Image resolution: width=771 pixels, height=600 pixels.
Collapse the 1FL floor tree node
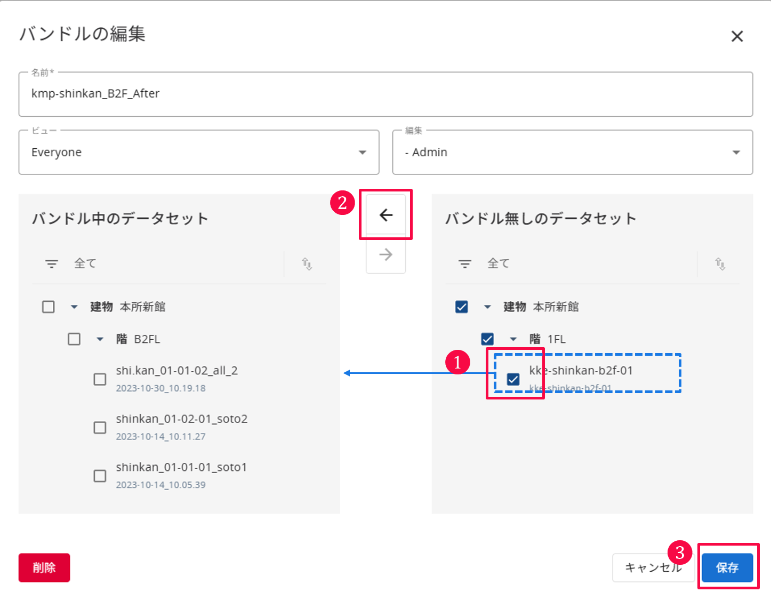(513, 339)
